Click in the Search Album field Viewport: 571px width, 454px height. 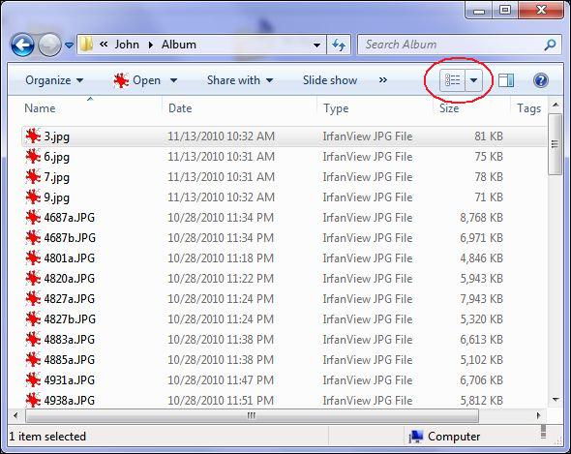pyautogui.click(x=452, y=45)
